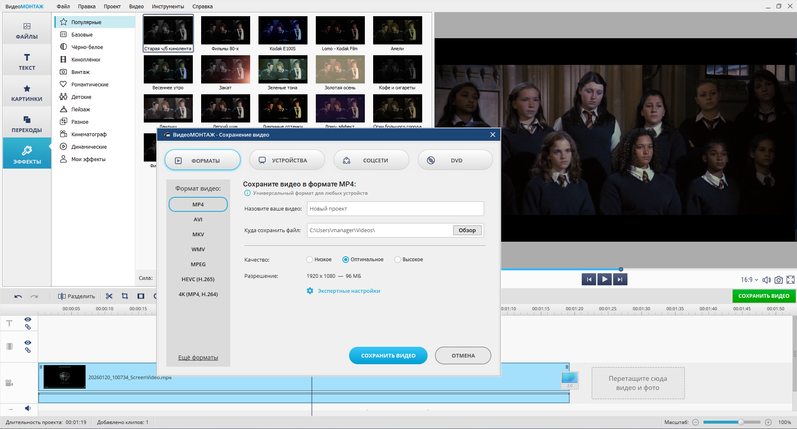Image resolution: width=797 pixels, height=429 pixels.
Task: Click the zoom out minus icon
Action: coord(696,422)
